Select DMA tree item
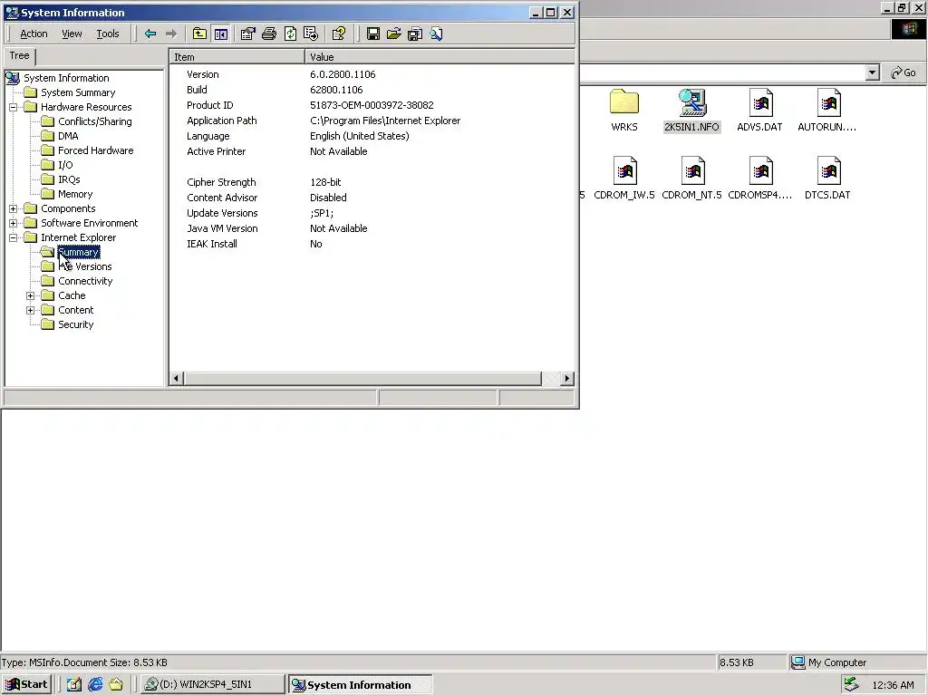The height and width of the screenshot is (696, 928). (68, 136)
